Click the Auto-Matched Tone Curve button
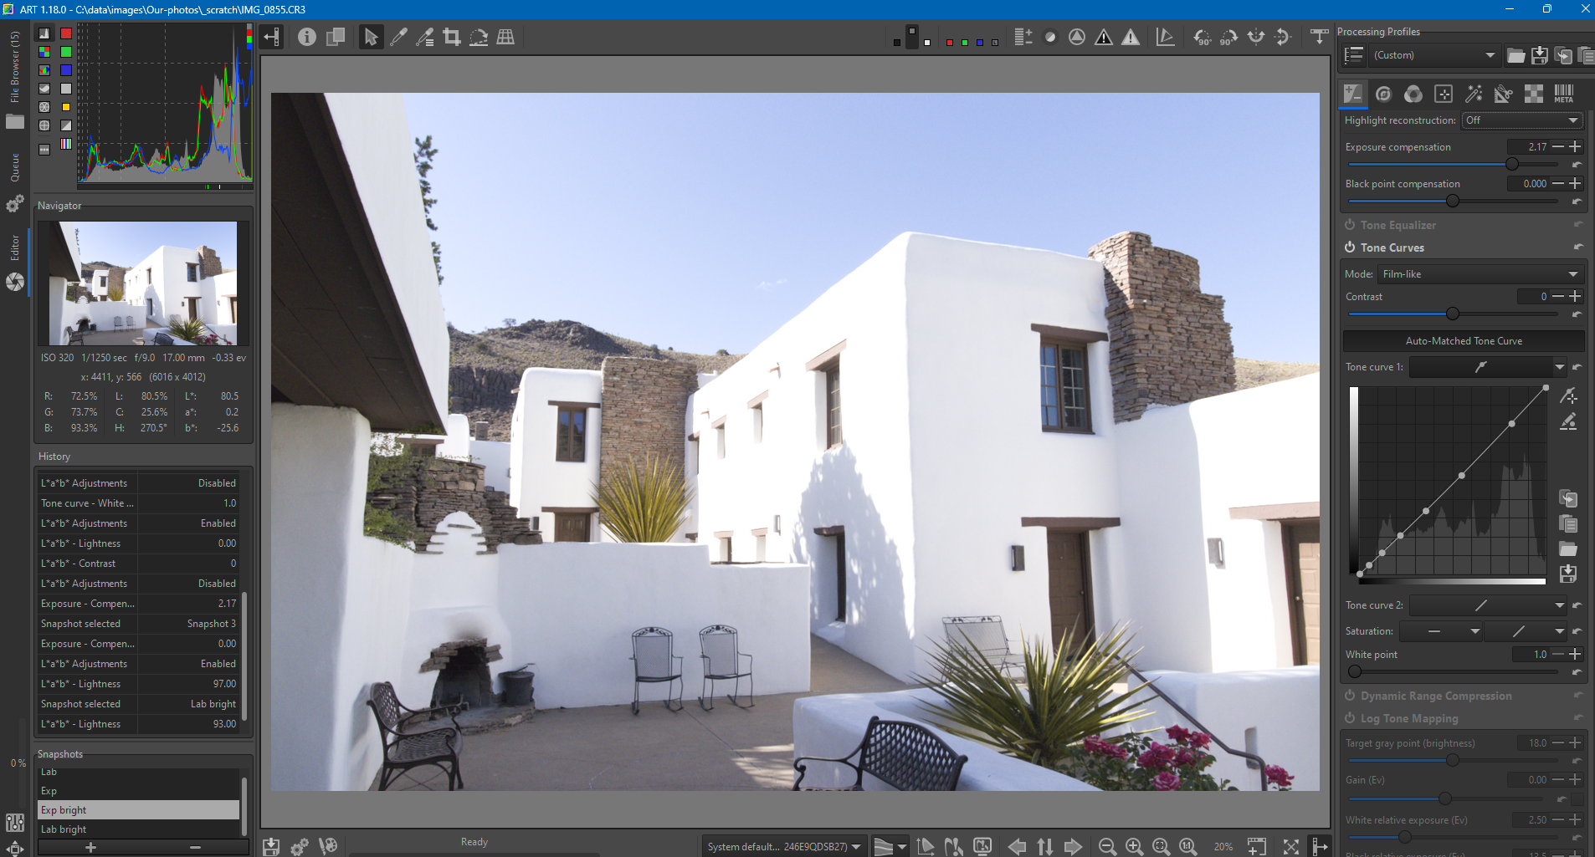This screenshot has height=857, width=1595. tap(1464, 341)
